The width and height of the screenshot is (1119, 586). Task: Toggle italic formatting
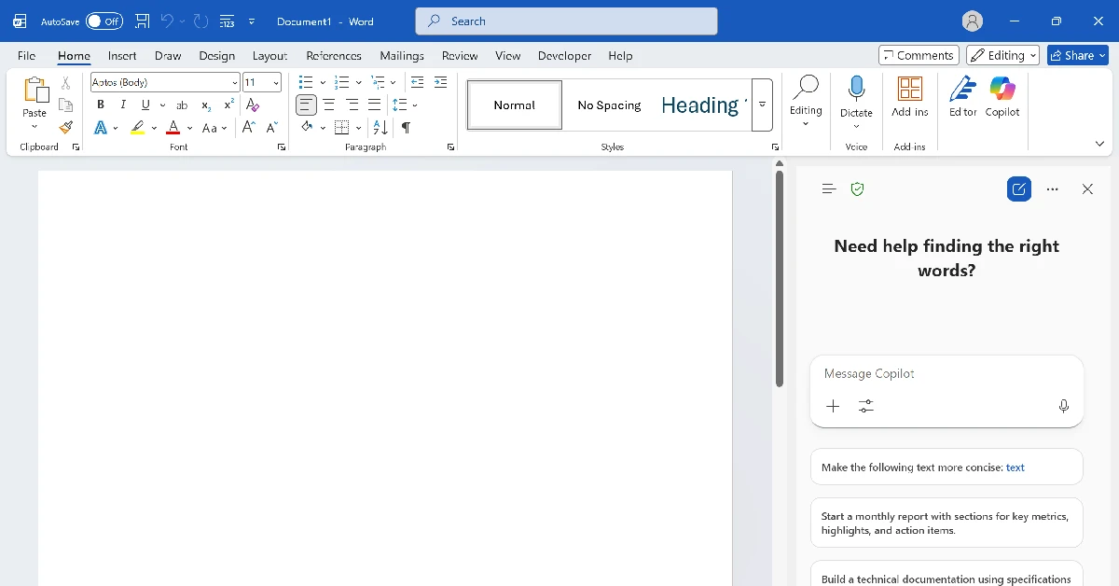pos(122,105)
